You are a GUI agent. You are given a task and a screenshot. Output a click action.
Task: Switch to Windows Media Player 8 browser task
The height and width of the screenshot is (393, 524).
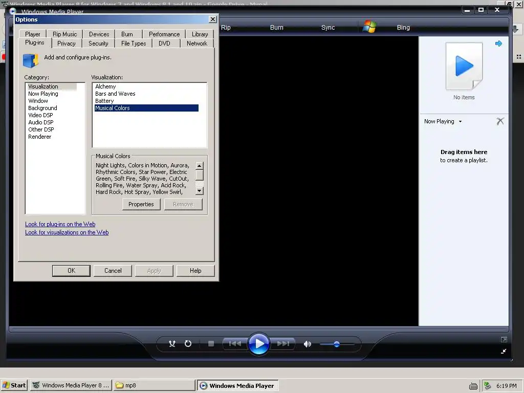[x=71, y=385]
